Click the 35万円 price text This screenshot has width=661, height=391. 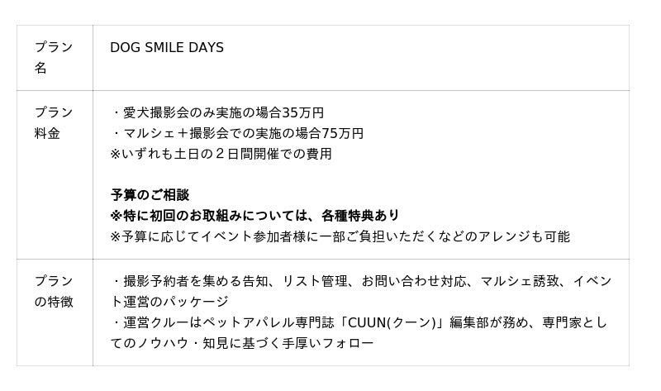(x=303, y=112)
